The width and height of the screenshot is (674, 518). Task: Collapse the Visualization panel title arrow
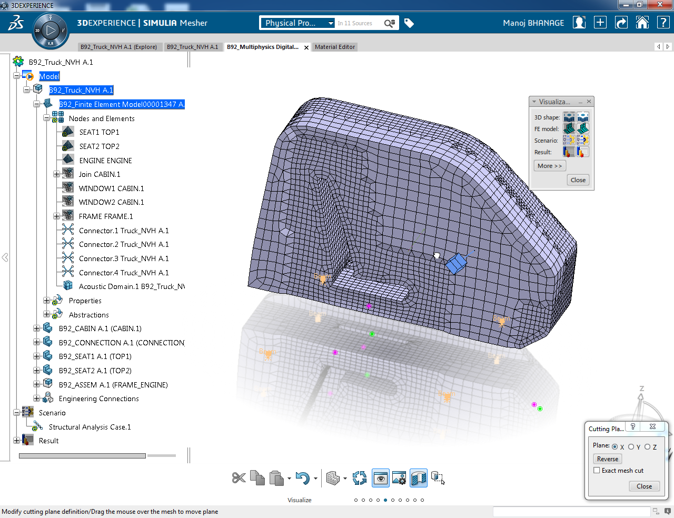[x=534, y=102]
